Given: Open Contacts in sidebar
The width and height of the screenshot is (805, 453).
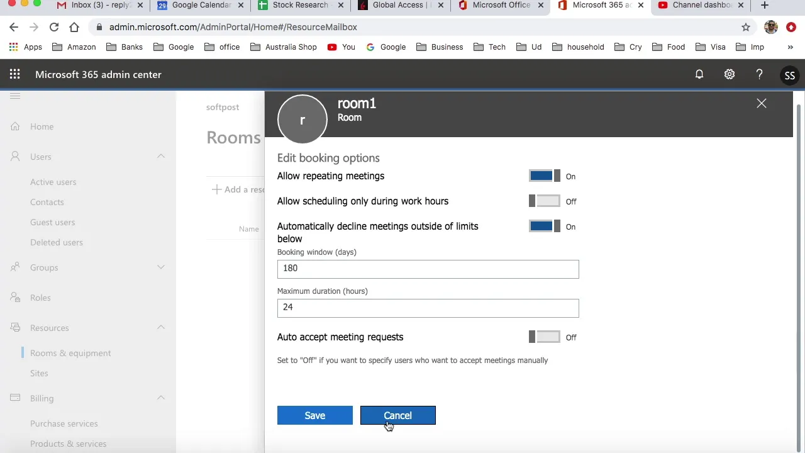Looking at the screenshot, I should pos(47,202).
